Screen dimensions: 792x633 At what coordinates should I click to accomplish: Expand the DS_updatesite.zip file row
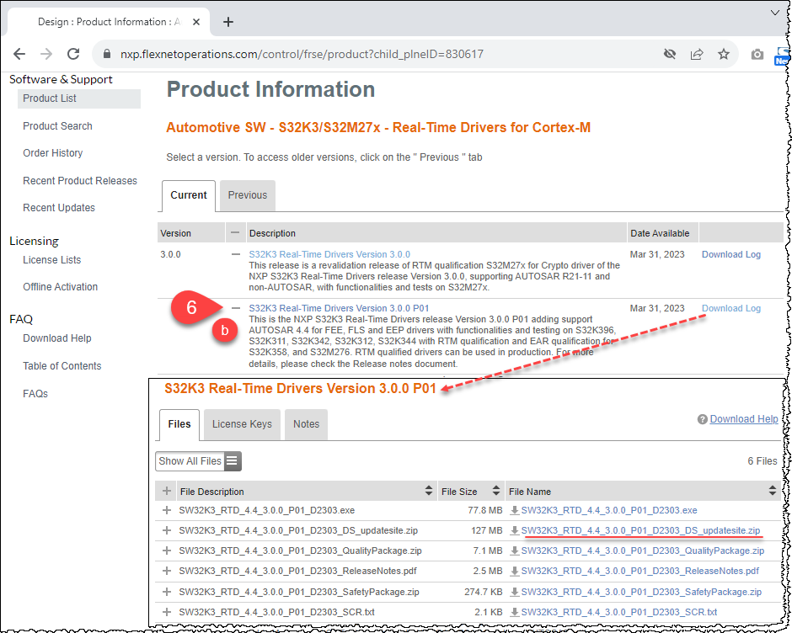(x=166, y=530)
